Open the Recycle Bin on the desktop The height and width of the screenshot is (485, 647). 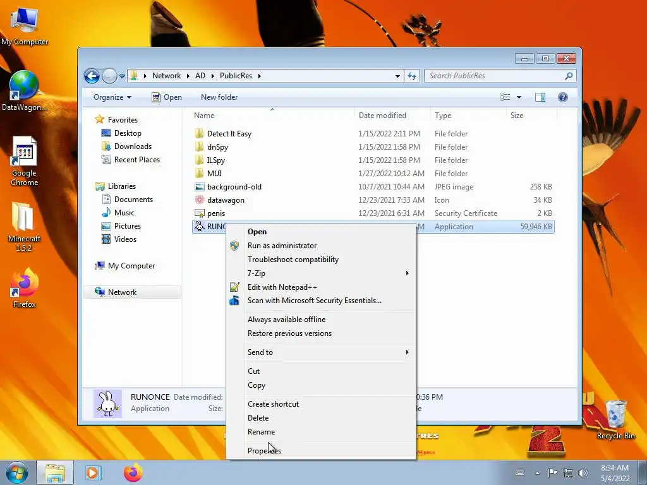coord(615,419)
